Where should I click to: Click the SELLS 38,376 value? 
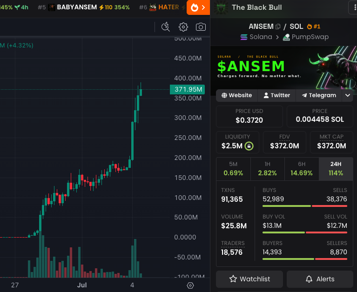(337, 199)
